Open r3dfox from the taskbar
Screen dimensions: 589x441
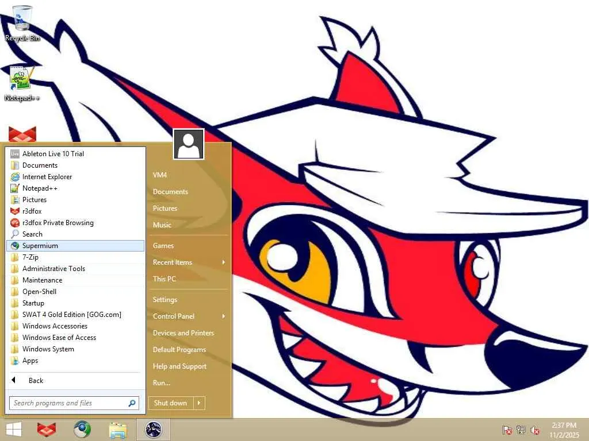[x=47, y=430]
